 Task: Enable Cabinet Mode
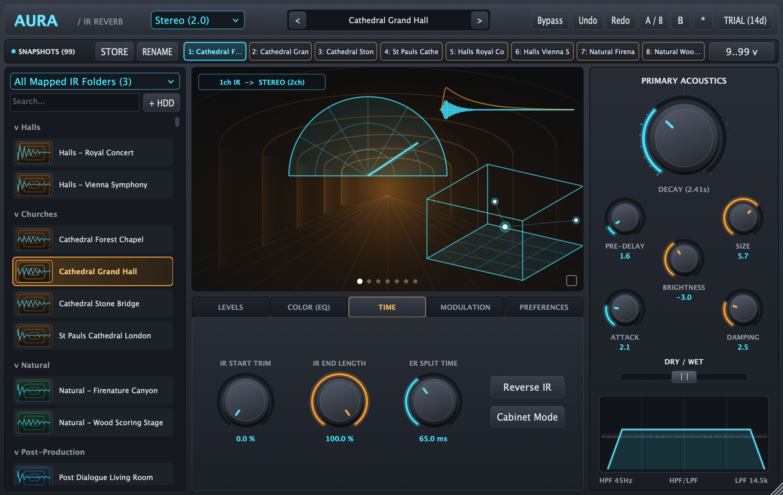coord(527,417)
